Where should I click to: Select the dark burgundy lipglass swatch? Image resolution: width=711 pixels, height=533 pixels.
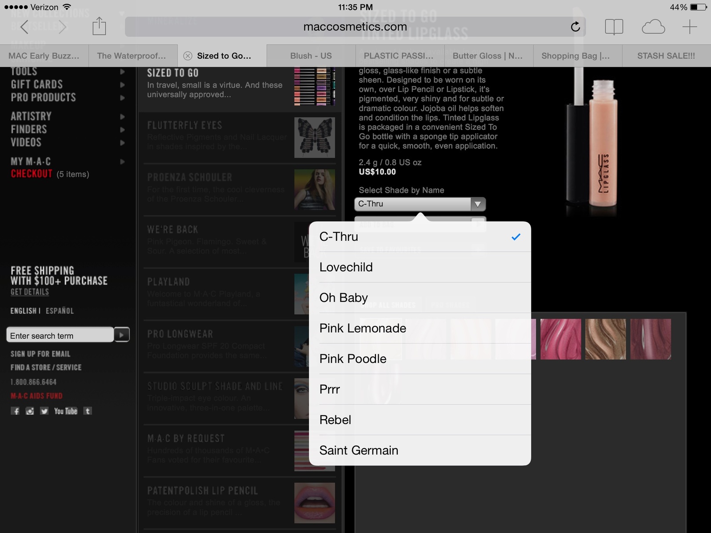tap(651, 339)
